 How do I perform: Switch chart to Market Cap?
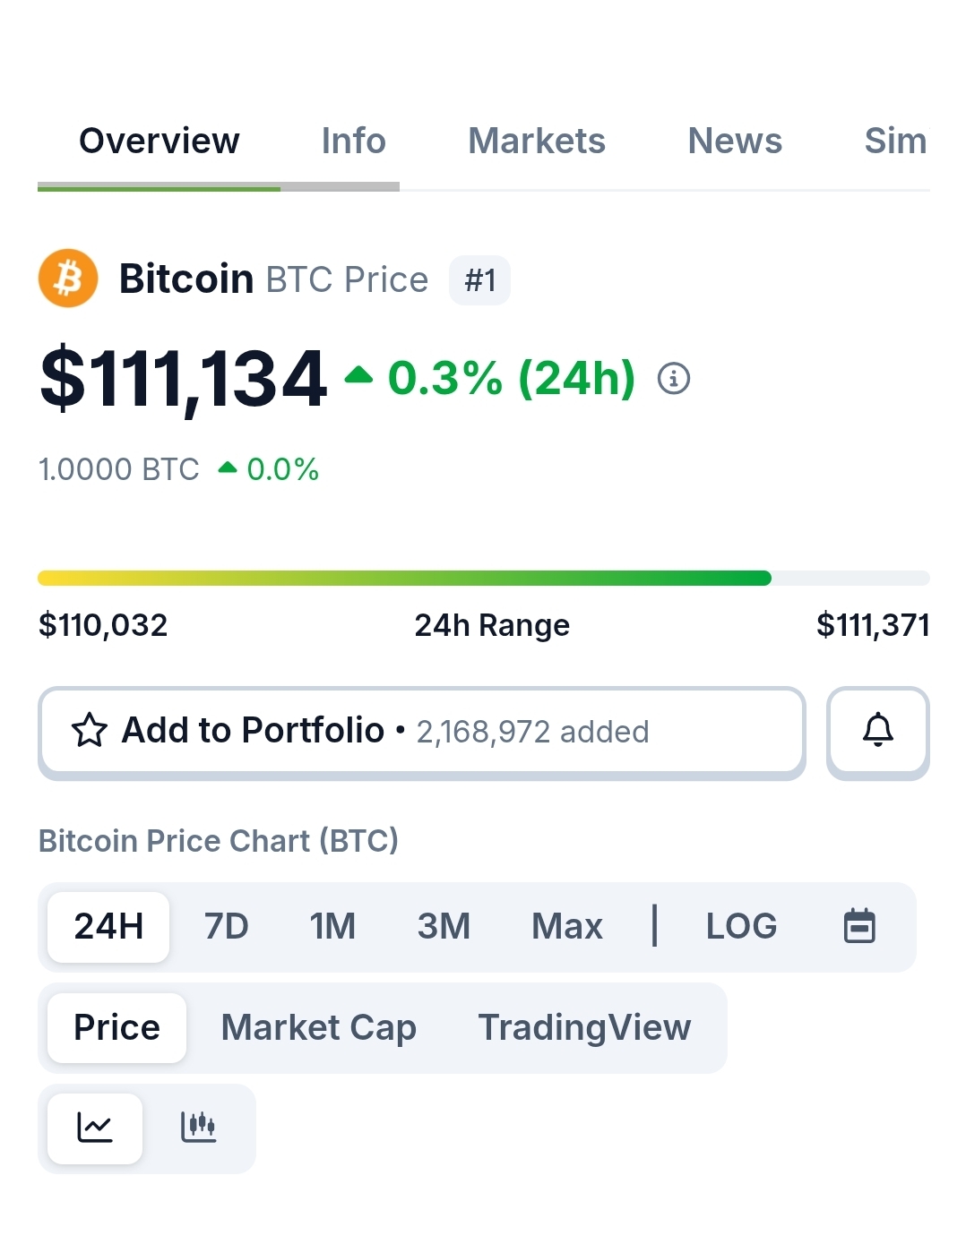click(x=318, y=1027)
